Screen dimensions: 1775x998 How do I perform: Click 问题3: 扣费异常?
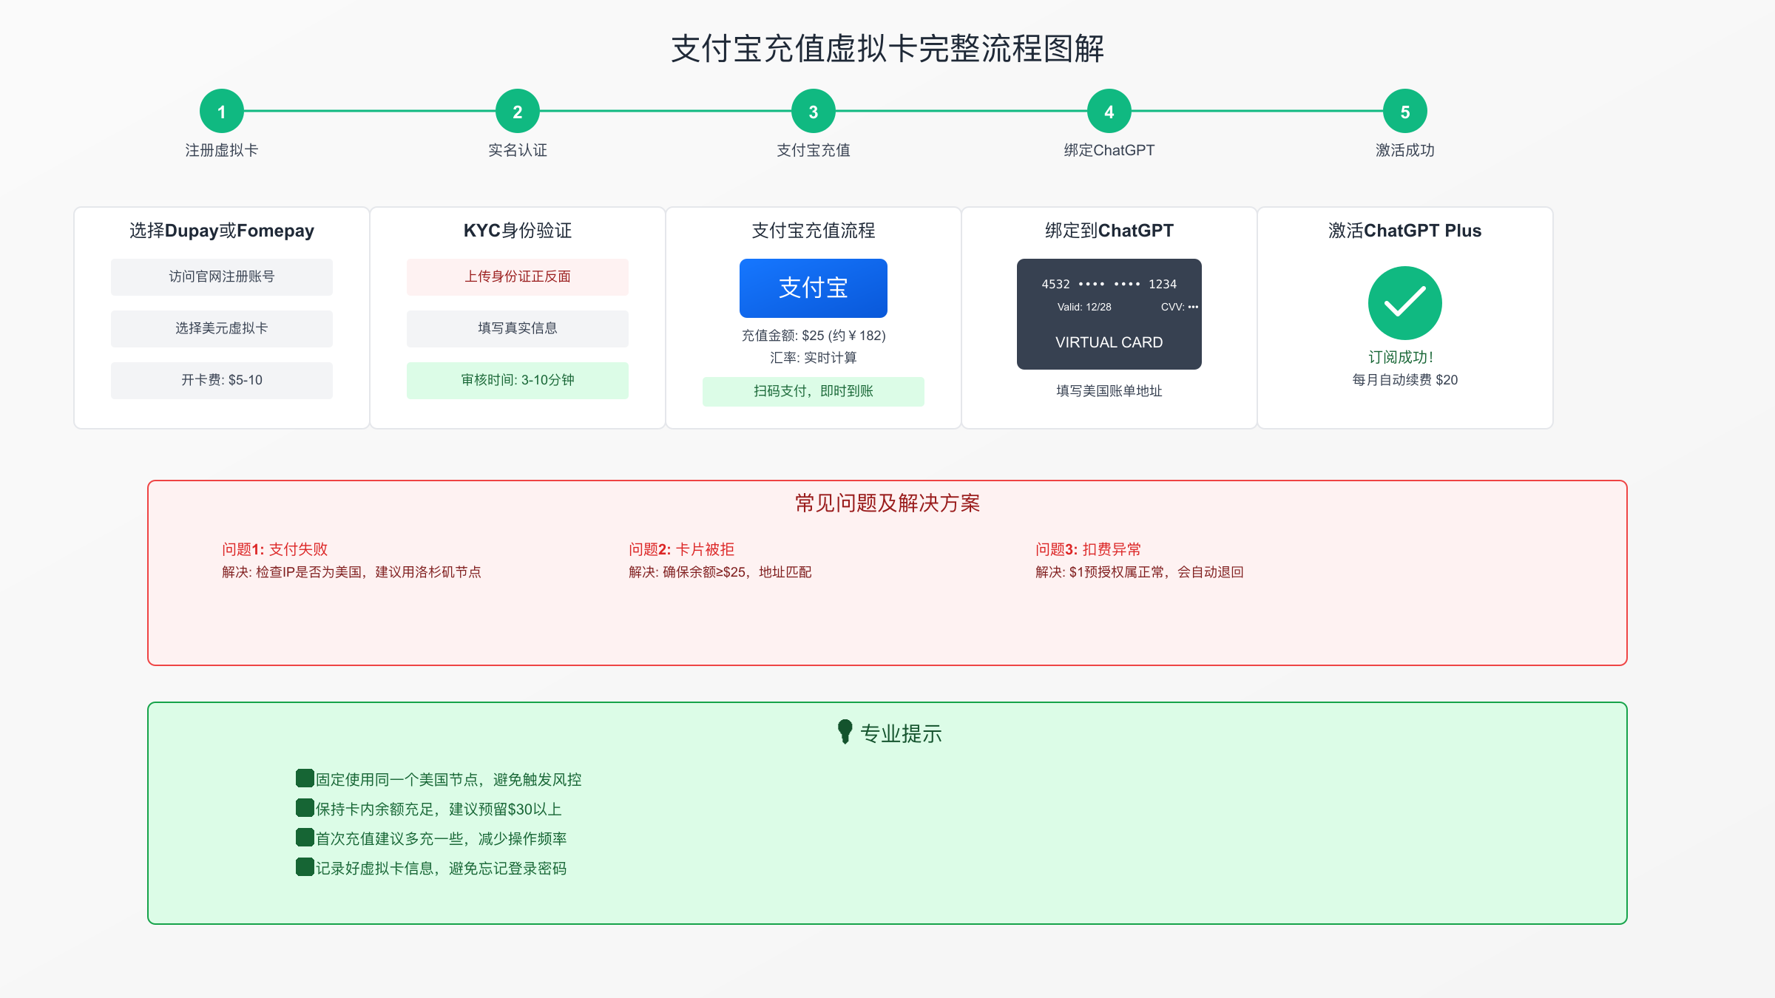tap(1088, 549)
